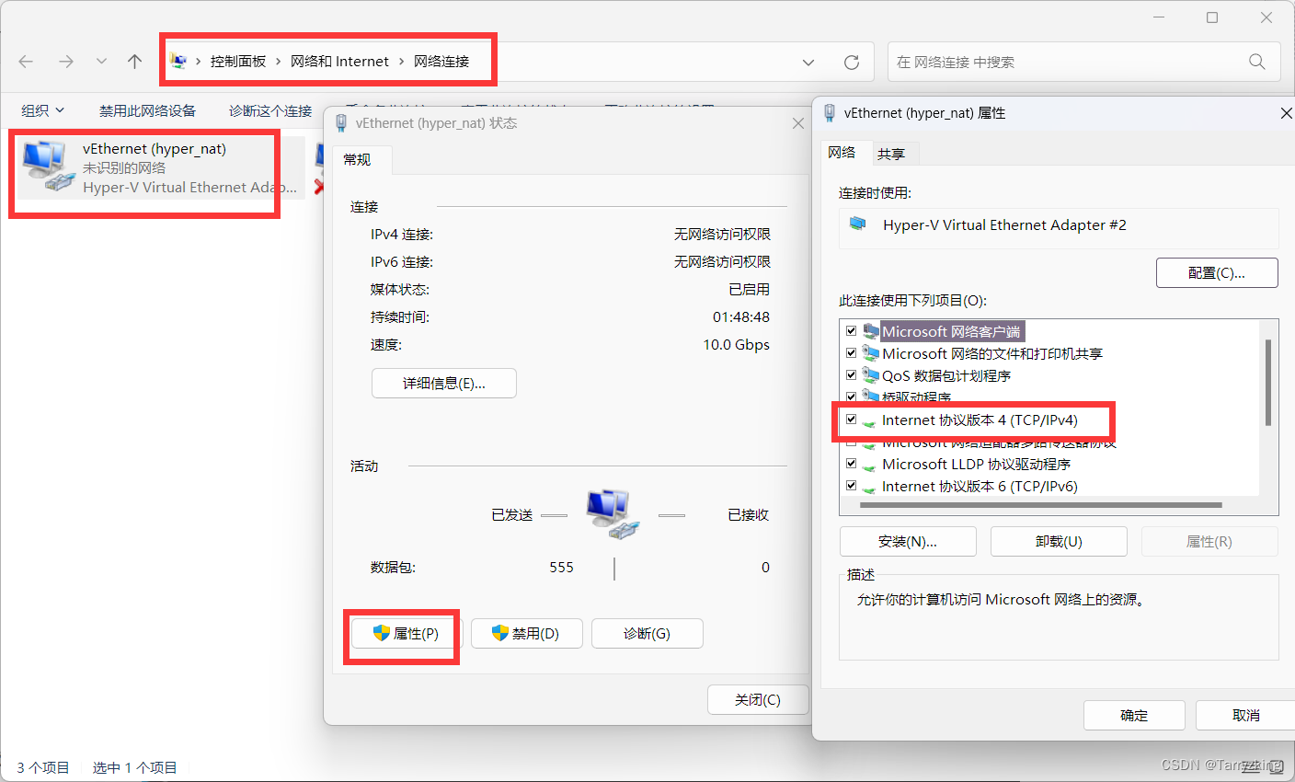Click 诊断这个连接 in the toolbar
This screenshot has height=782, width=1295.
pyautogui.click(x=270, y=110)
